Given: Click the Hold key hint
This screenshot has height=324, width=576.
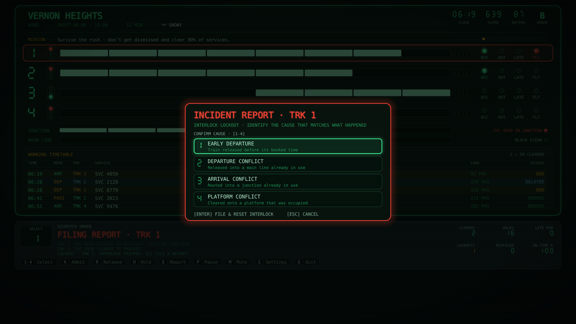Looking at the screenshot, I should click(x=141, y=262).
